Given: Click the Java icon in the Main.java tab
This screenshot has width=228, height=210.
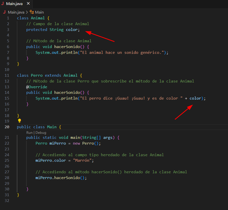Looking at the screenshot, I should 3,4.
